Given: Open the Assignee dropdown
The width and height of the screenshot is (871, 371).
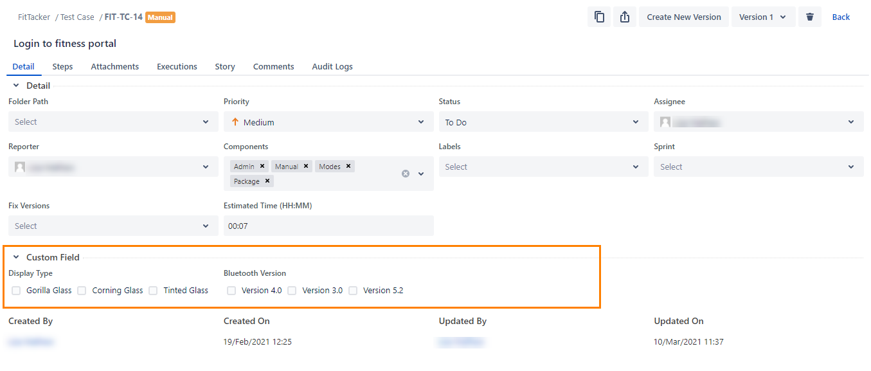Looking at the screenshot, I should pyautogui.click(x=759, y=122).
